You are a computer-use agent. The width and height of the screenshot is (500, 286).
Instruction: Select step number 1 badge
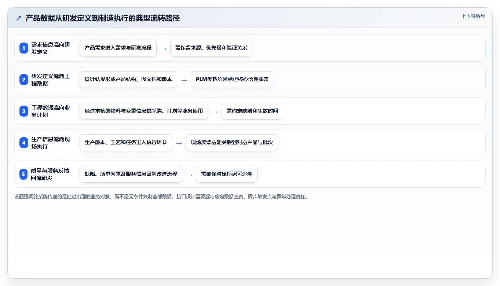(x=24, y=48)
